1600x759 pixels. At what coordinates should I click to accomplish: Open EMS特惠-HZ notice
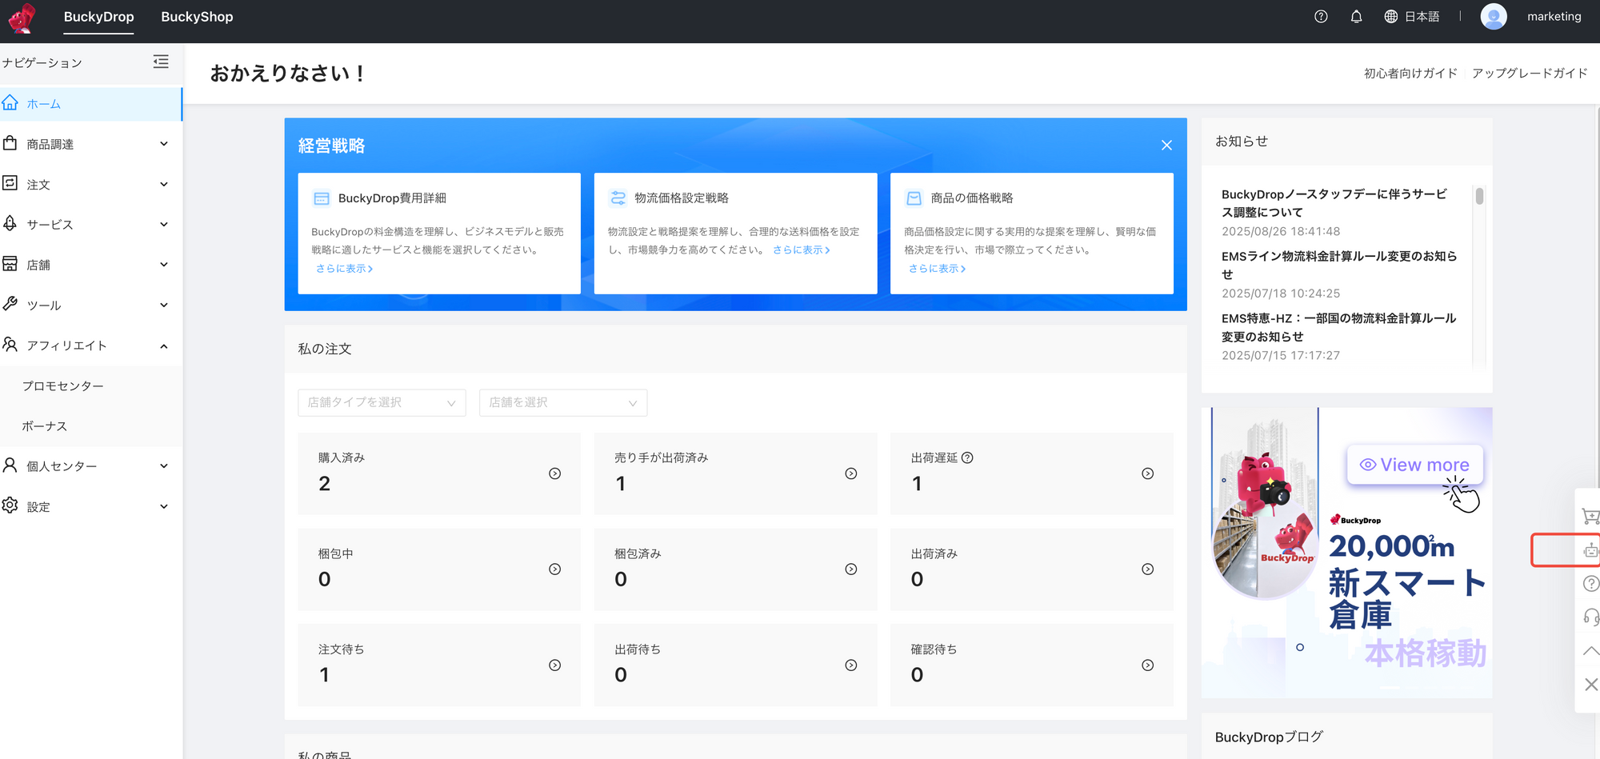pyautogui.click(x=1339, y=327)
